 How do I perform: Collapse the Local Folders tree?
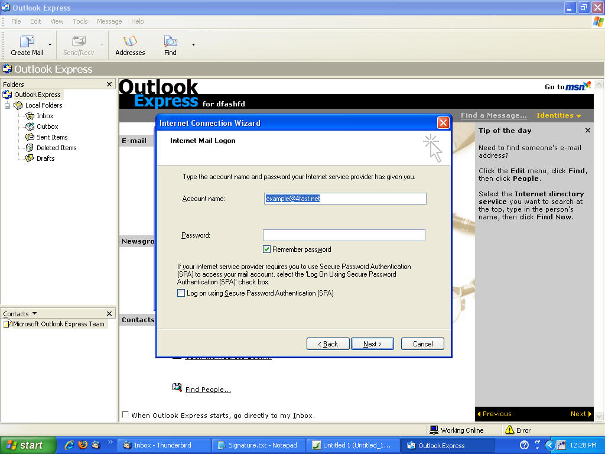(7, 106)
